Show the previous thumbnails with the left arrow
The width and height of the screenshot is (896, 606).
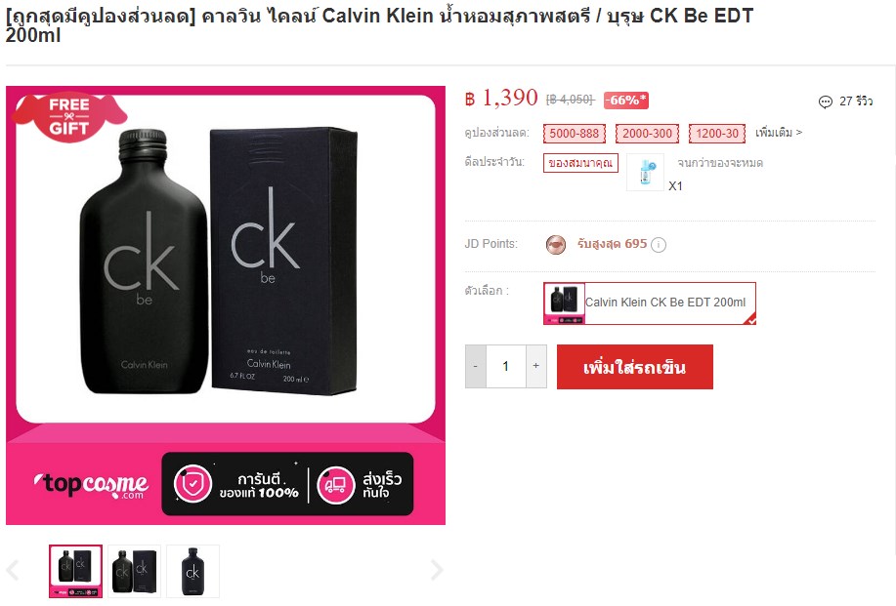pyautogui.click(x=13, y=570)
